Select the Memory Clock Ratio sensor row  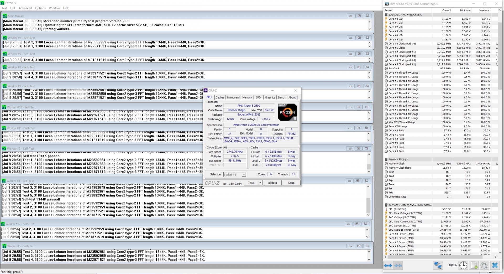coord(441,168)
